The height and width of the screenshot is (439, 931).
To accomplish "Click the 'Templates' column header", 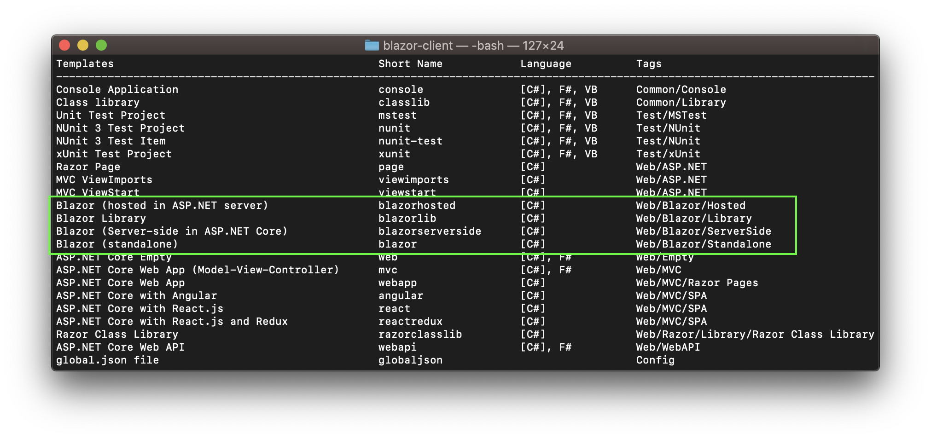I will pyautogui.click(x=85, y=64).
